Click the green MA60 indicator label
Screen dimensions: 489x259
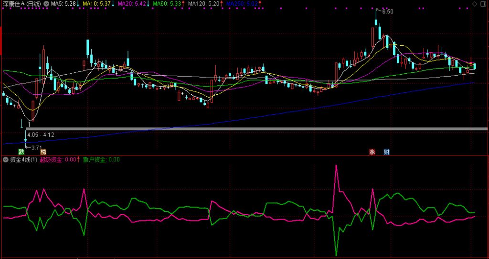click(166, 4)
